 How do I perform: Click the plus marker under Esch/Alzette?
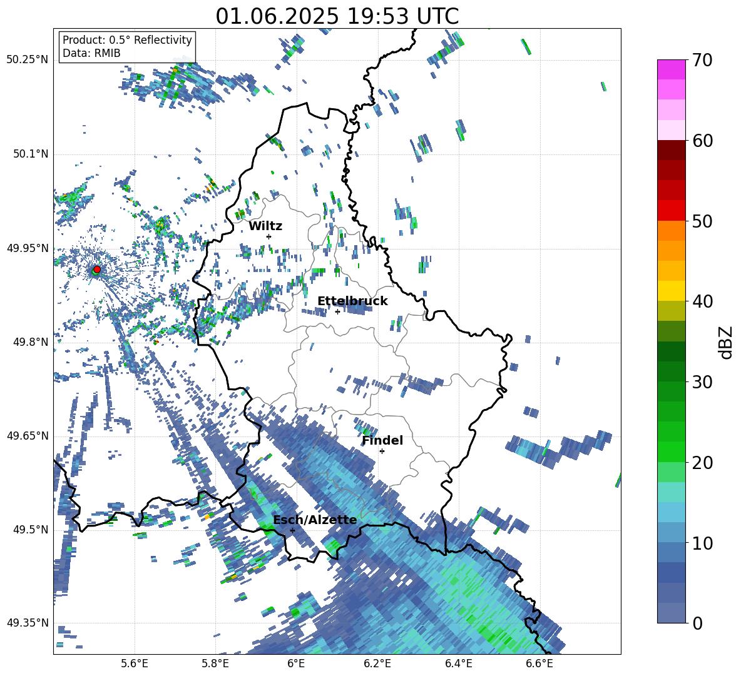(x=292, y=530)
